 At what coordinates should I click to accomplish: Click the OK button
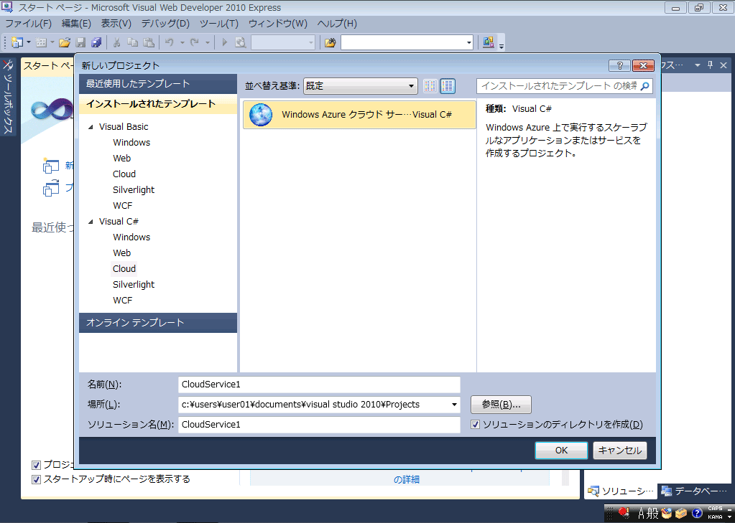tap(561, 451)
